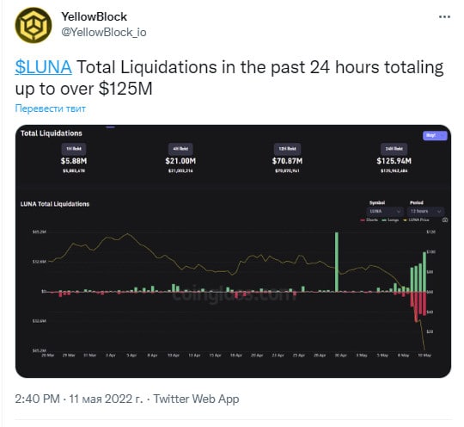
Task: Open the tweet's three-dot more menu
Action: point(444,17)
